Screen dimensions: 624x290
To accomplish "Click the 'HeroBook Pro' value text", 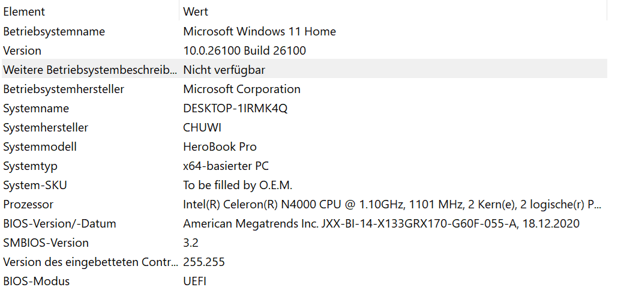I will [x=220, y=147].
